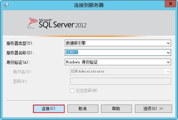Toggle the 记住密码 checkbox
Viewport: 178px width, 120px height.
[x=72, y=90]
